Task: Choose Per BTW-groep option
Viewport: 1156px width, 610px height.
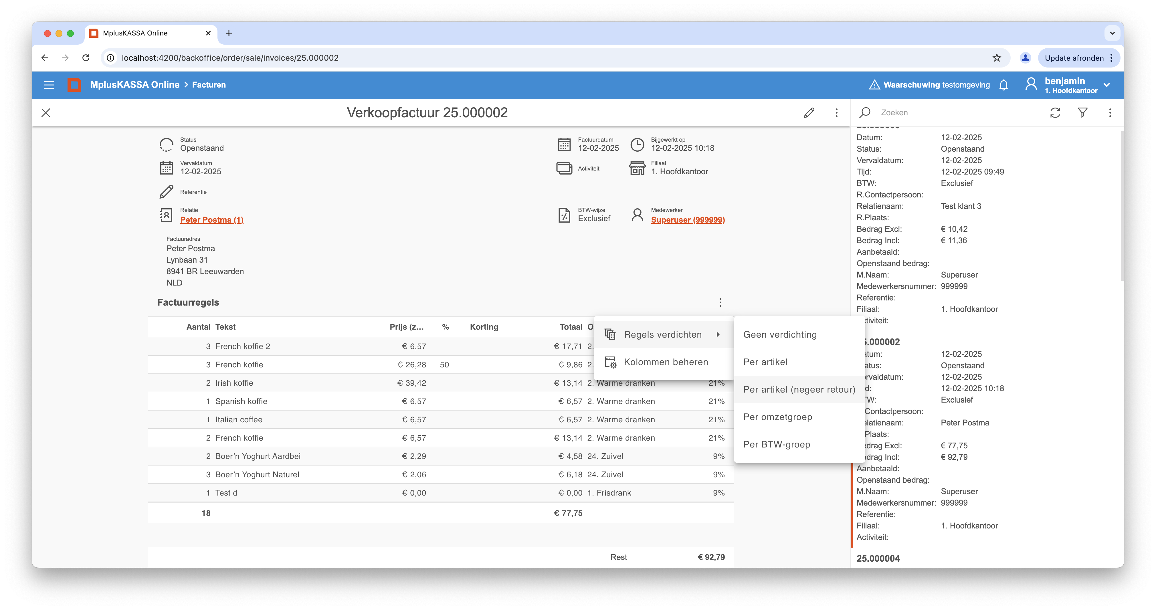Action: (799, 444)
